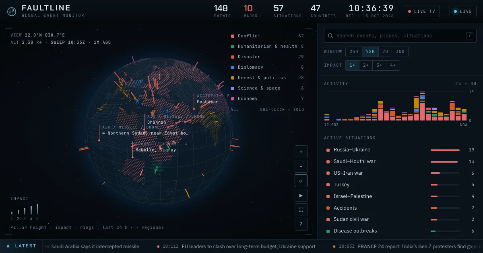Start playback with the play button
This screenshot has height=253, width=483.
301,195
